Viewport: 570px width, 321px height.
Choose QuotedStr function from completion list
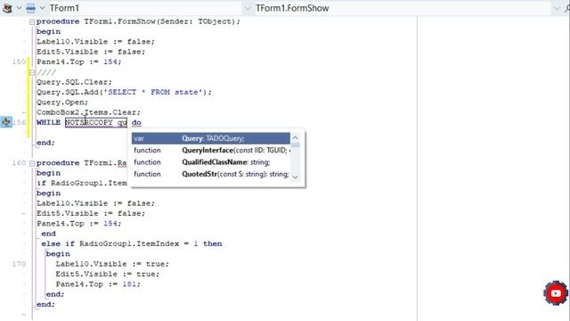pyautogui.click(x=211, y=175)
